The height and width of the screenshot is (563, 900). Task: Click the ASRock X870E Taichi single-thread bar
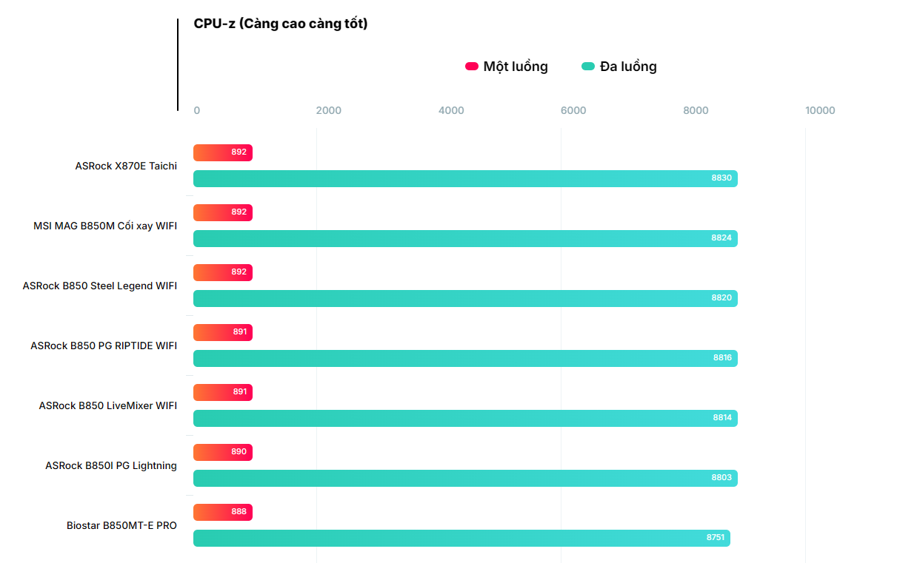coord(222,152)
